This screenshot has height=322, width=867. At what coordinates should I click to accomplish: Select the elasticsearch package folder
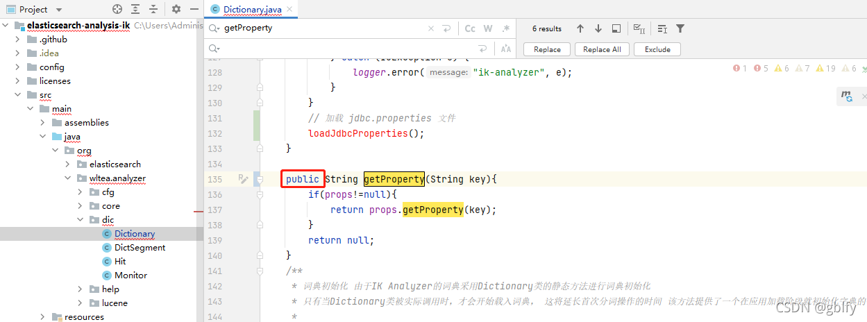115,164
